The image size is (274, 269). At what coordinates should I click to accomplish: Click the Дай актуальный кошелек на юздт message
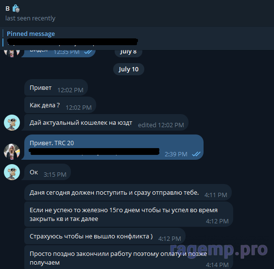pos(106,123)
